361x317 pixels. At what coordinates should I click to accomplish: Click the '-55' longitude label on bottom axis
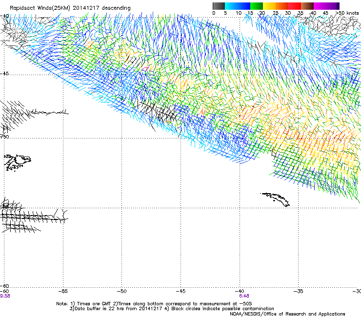63,291
